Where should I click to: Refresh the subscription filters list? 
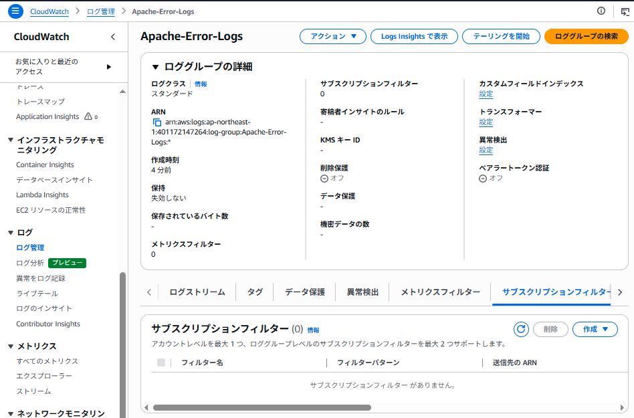[521, 329]
